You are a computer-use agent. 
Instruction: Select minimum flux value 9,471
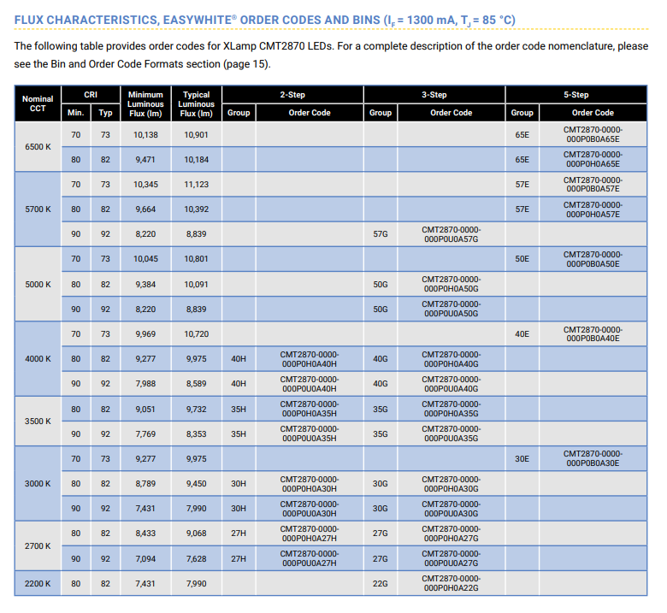click(x=145, y=160)
